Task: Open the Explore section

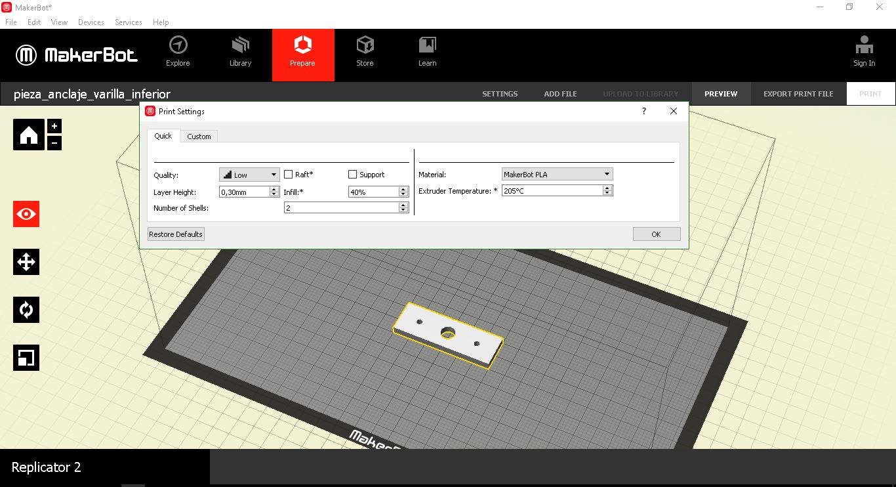Action: click(x=178, y=52)
